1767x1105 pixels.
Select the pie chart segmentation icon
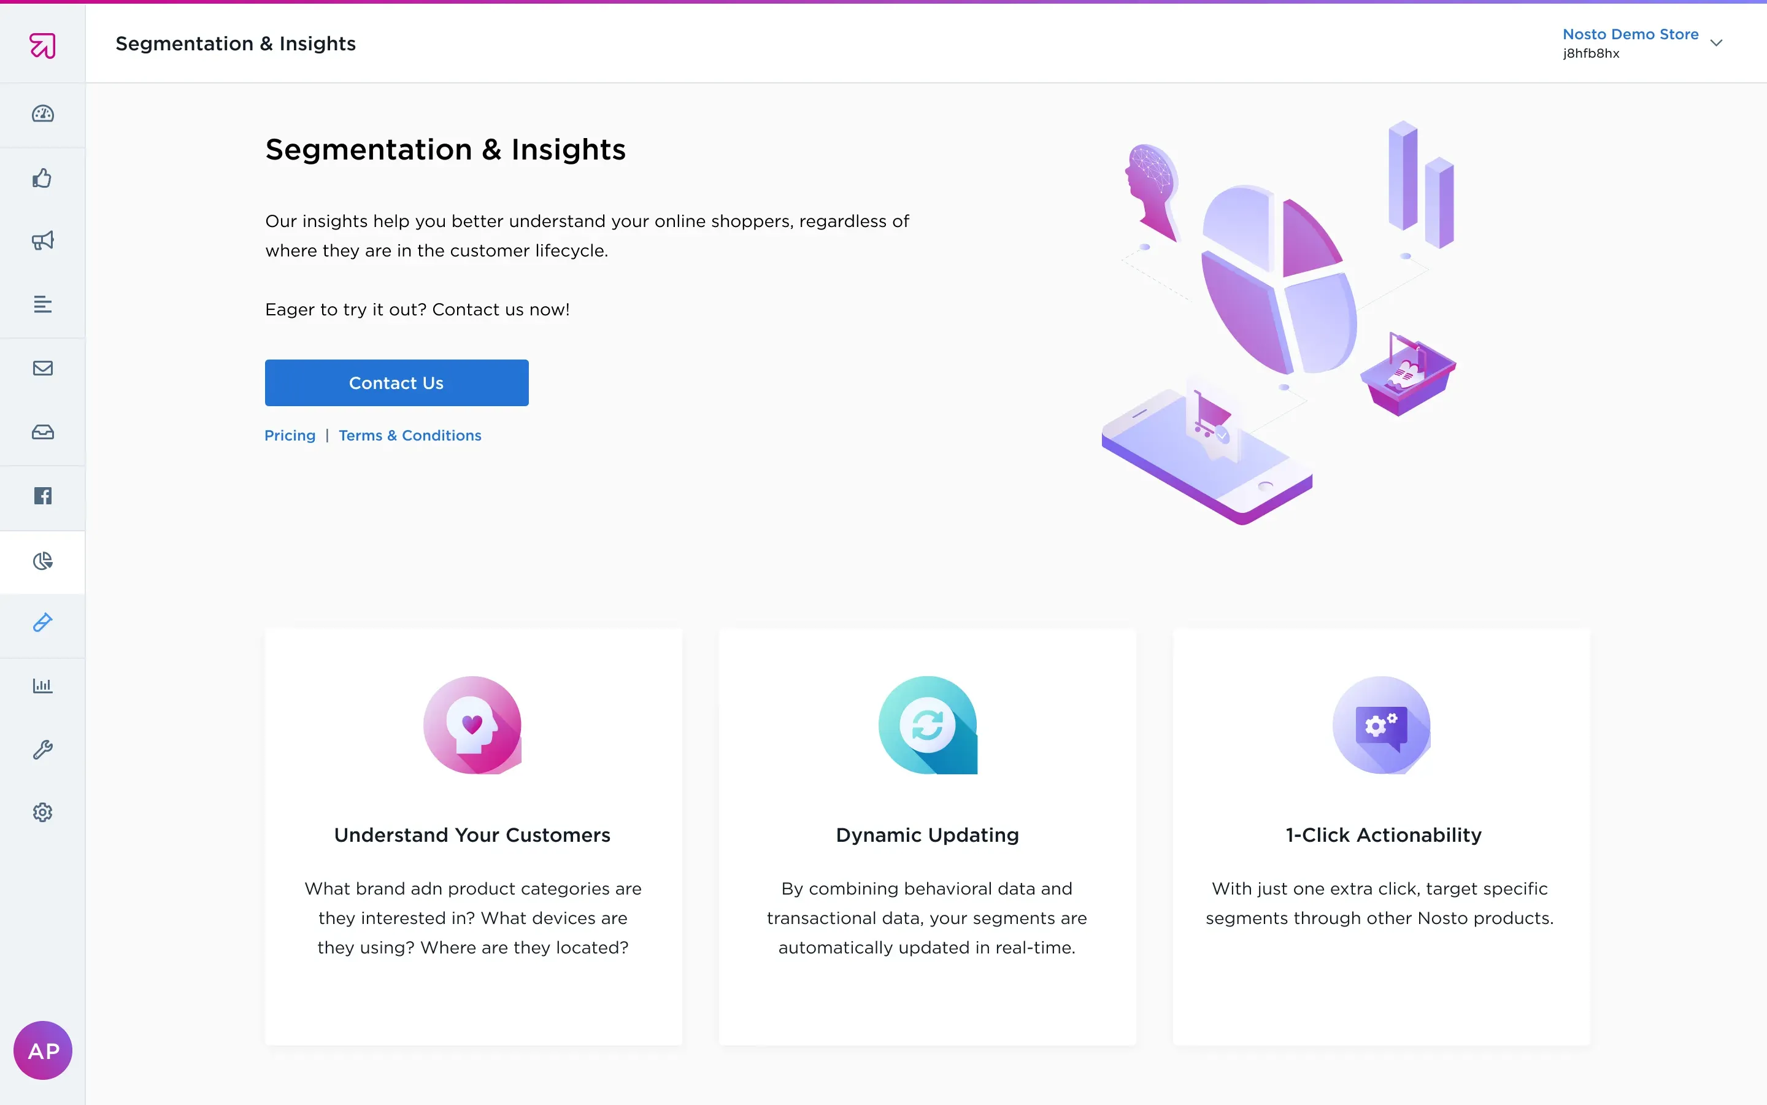click(x=42, y=561)
